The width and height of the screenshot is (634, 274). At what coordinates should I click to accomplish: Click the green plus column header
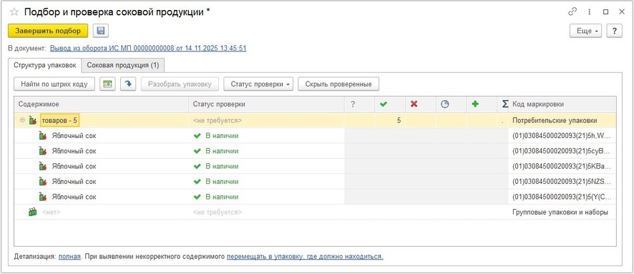(475, 104)
